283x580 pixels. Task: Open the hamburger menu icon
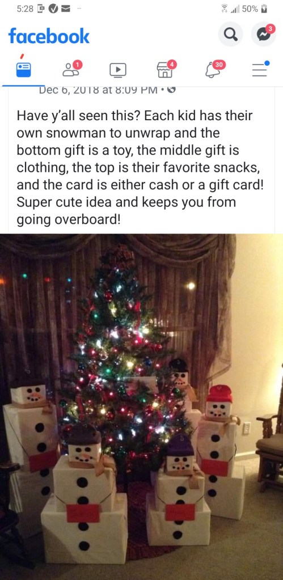tap(260, 69)
